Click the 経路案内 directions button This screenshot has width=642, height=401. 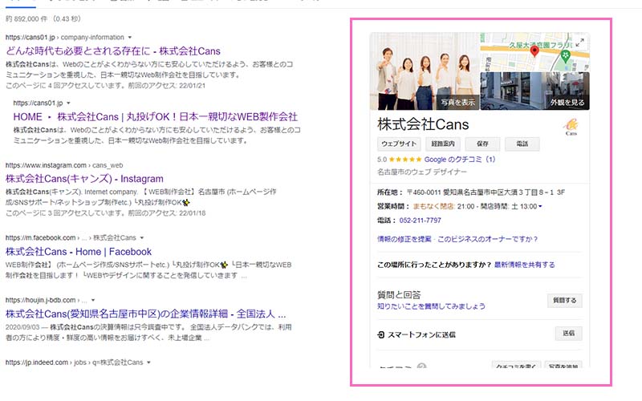click(x=444, y=144)
